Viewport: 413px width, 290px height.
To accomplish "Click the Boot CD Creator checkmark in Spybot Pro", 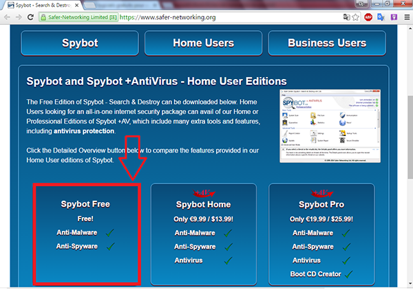I will click(x=349, y=274).
